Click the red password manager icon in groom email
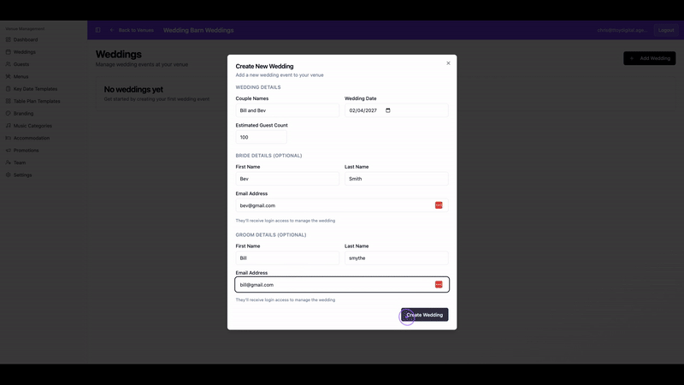Image resolution: width=684 pixels, height=385 pixels. coord(439,285)
